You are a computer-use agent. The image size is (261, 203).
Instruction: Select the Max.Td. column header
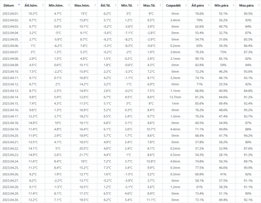tap(149, 6)
